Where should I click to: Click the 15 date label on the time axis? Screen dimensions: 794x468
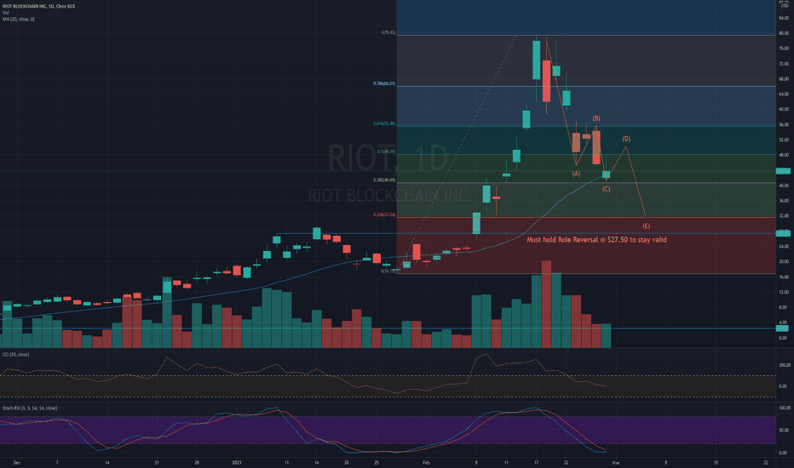[x=716, y=462]
